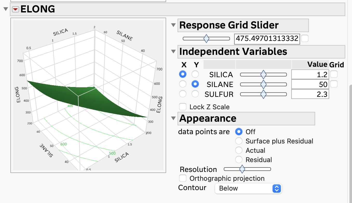
Task: Click the response grid value field
Action: click(267, 39)
